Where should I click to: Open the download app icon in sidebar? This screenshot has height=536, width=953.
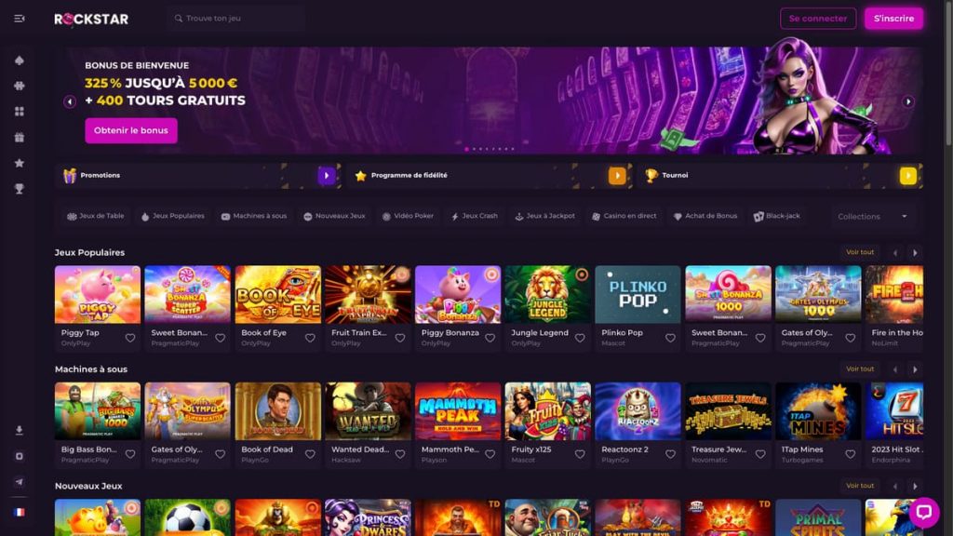coord(20,430)
